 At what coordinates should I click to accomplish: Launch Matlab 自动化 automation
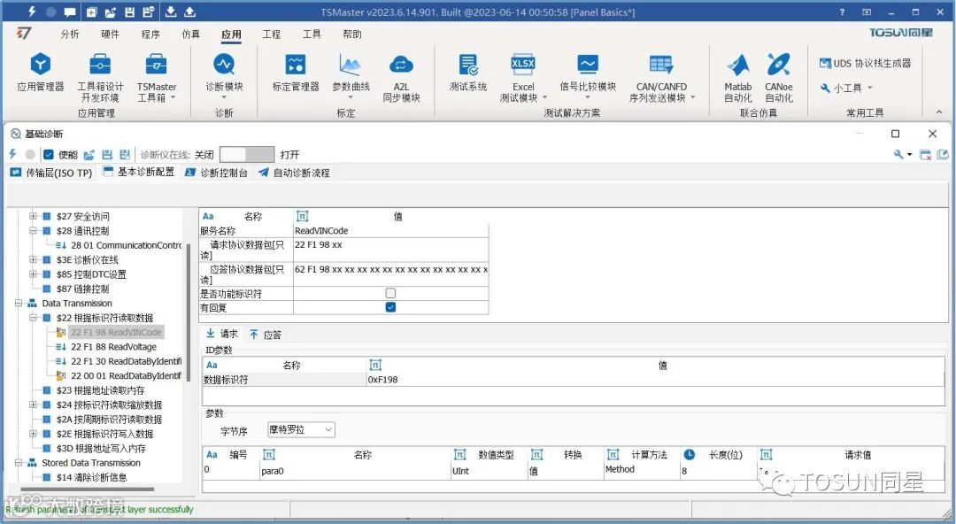pyautogui.click(x=737, y=77)
